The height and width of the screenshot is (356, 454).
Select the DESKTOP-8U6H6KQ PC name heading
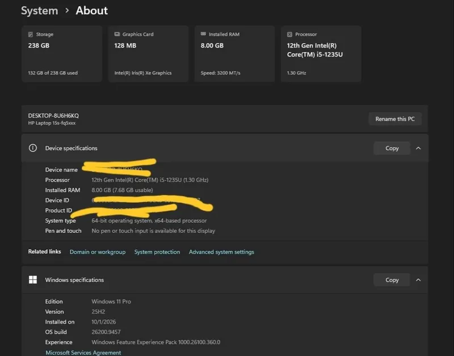[x=53, y=116]
